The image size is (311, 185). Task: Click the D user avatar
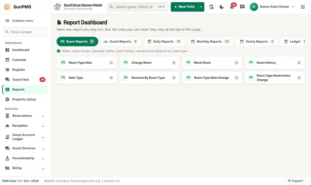(x=254, y=7)
